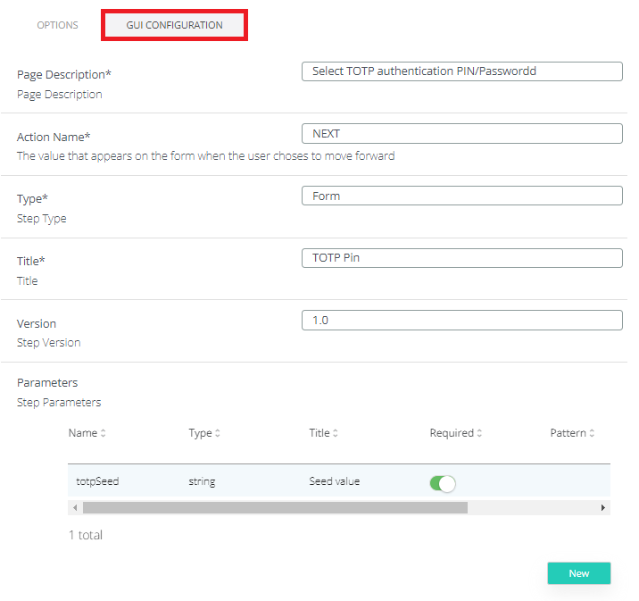Screen dimensions: 639x601
Task: Sort using the Pattern column icon
Action: pyautogui.click(x=591, y=433)
